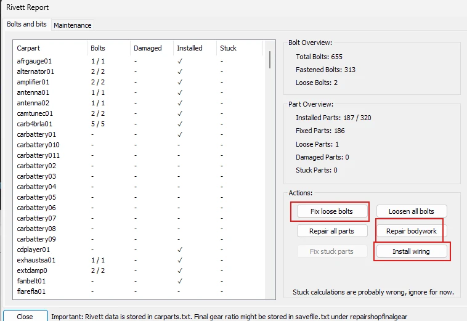467x321 pixels.
Task: Select carb4brla01 in the parts list
Action: tap(36, 124)
